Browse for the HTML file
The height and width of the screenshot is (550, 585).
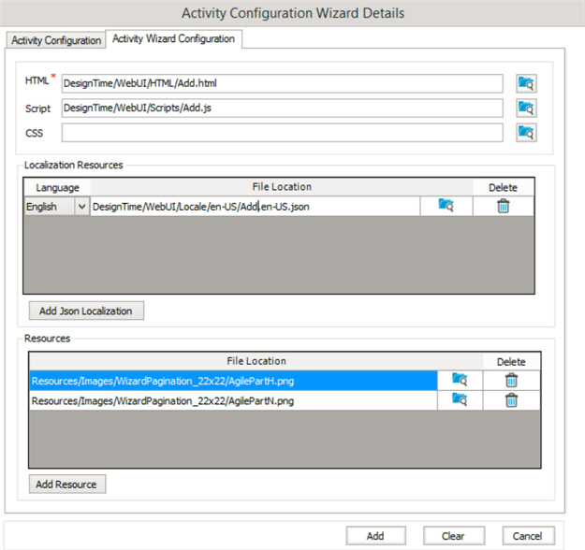click(526, 83)
